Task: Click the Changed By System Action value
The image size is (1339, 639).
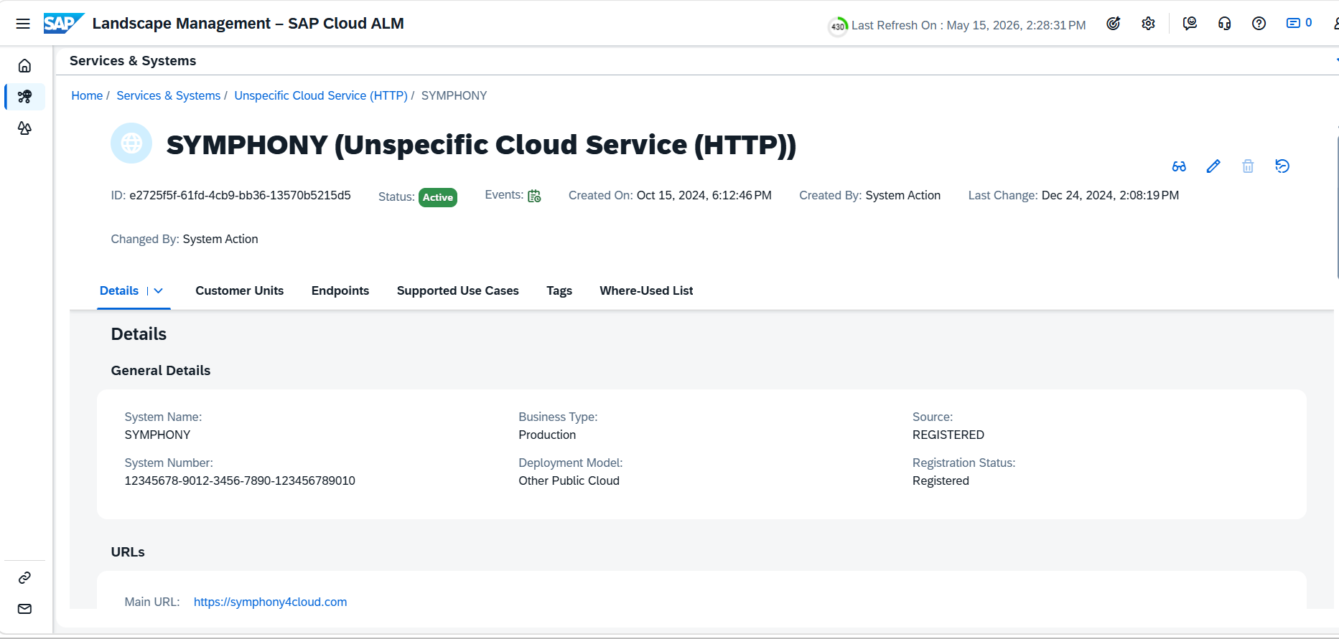Action: (220, 239)
